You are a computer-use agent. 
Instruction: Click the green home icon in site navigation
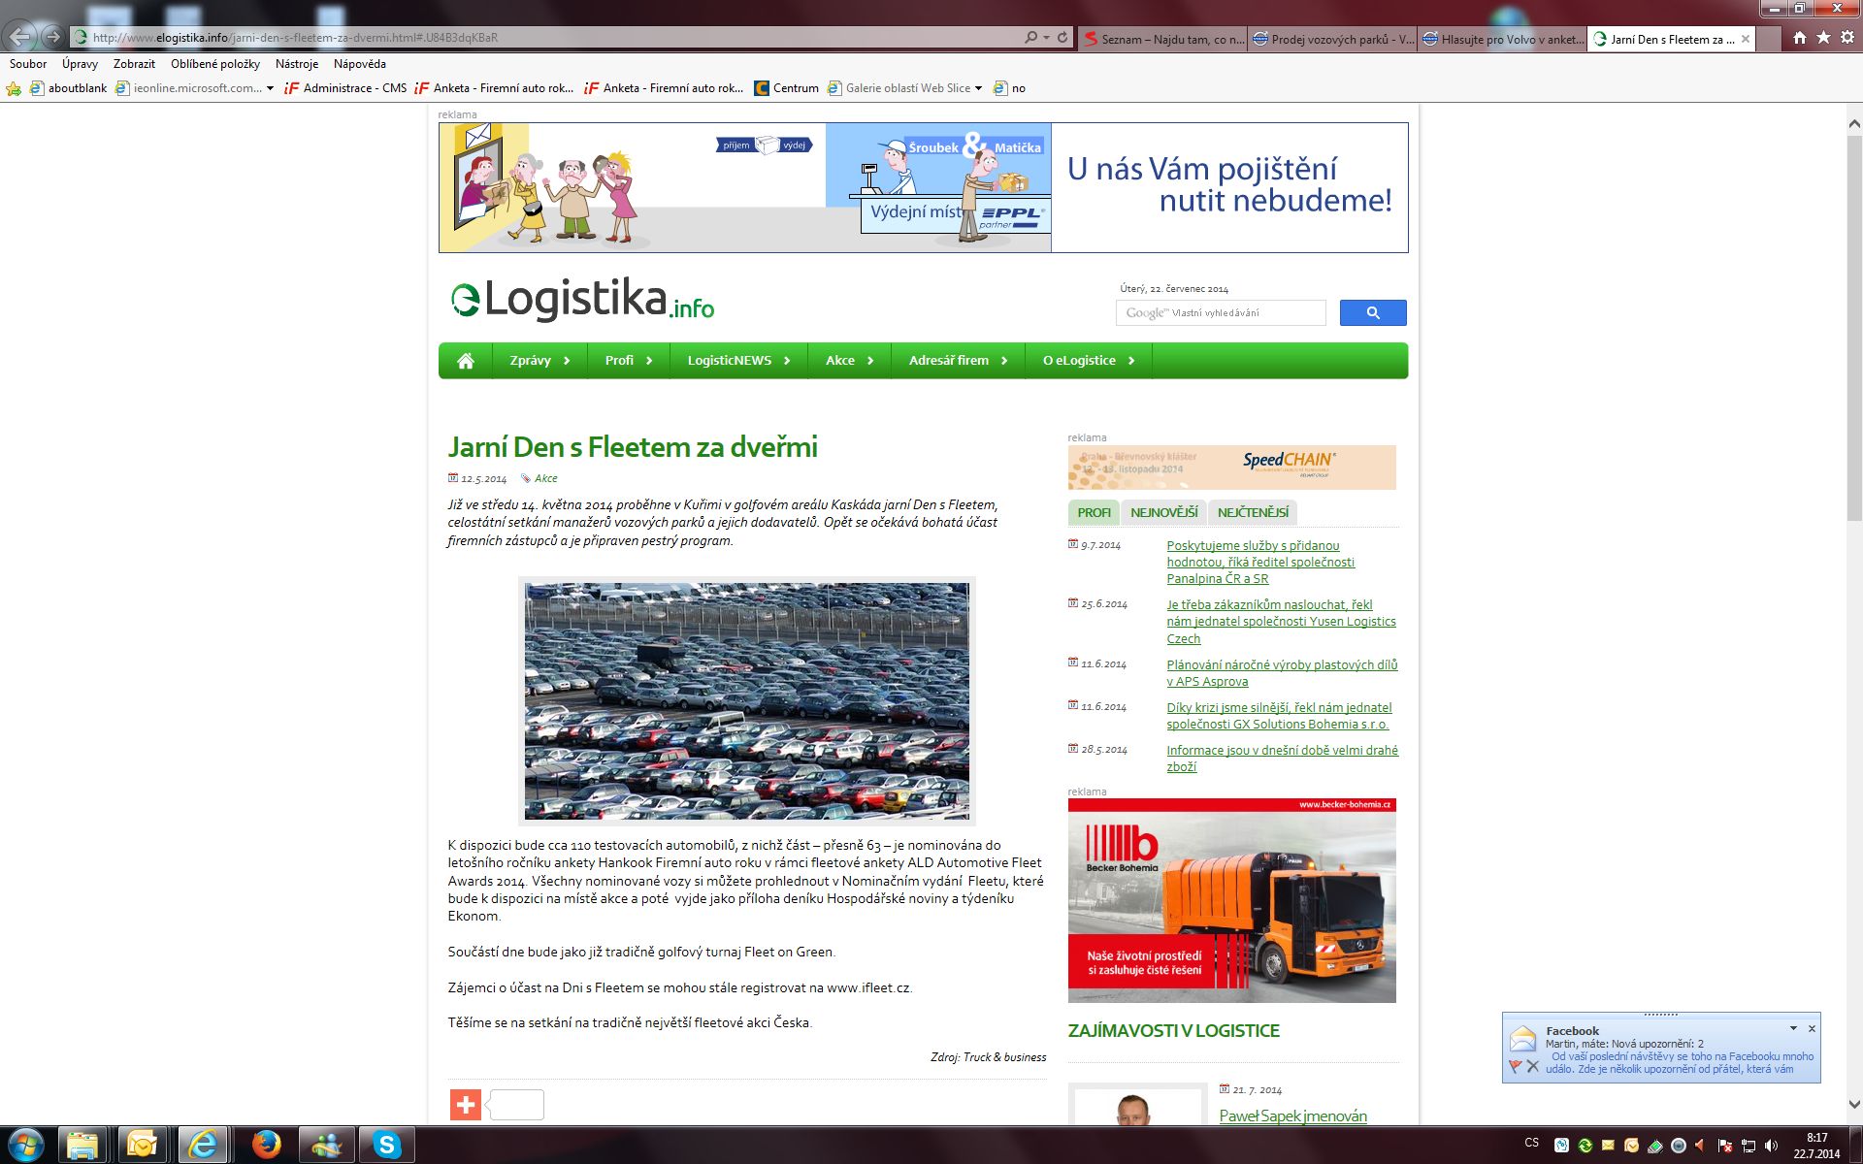tap(466, 361)
